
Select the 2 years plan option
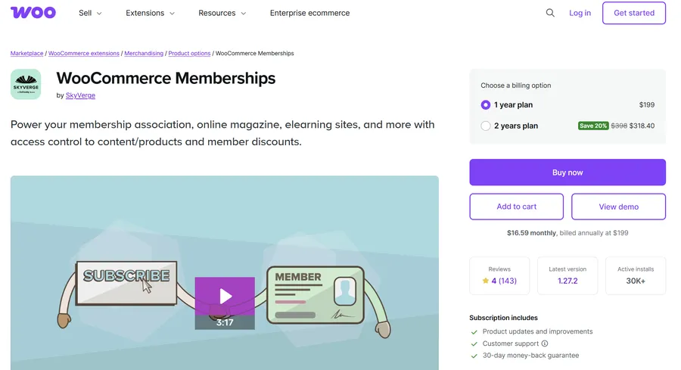[x=486, y=126]
